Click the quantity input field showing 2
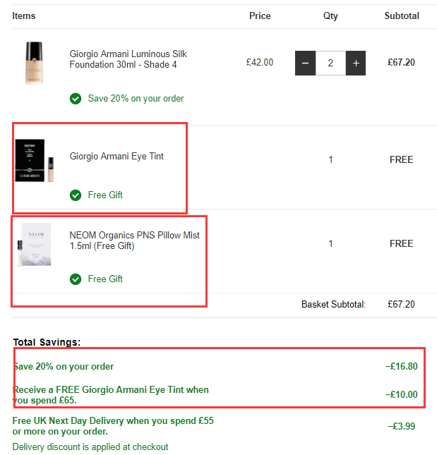Screen dimensions: 437x455 pos(330,63)
